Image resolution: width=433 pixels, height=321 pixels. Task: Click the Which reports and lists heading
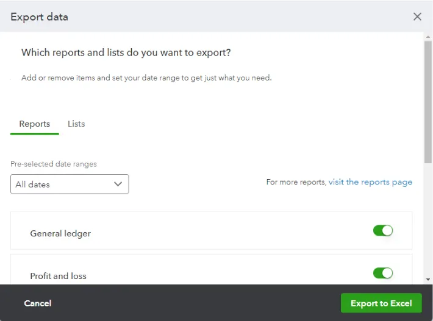126,52
